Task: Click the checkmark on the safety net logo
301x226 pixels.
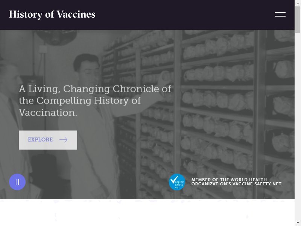Action: click(174, 180)
